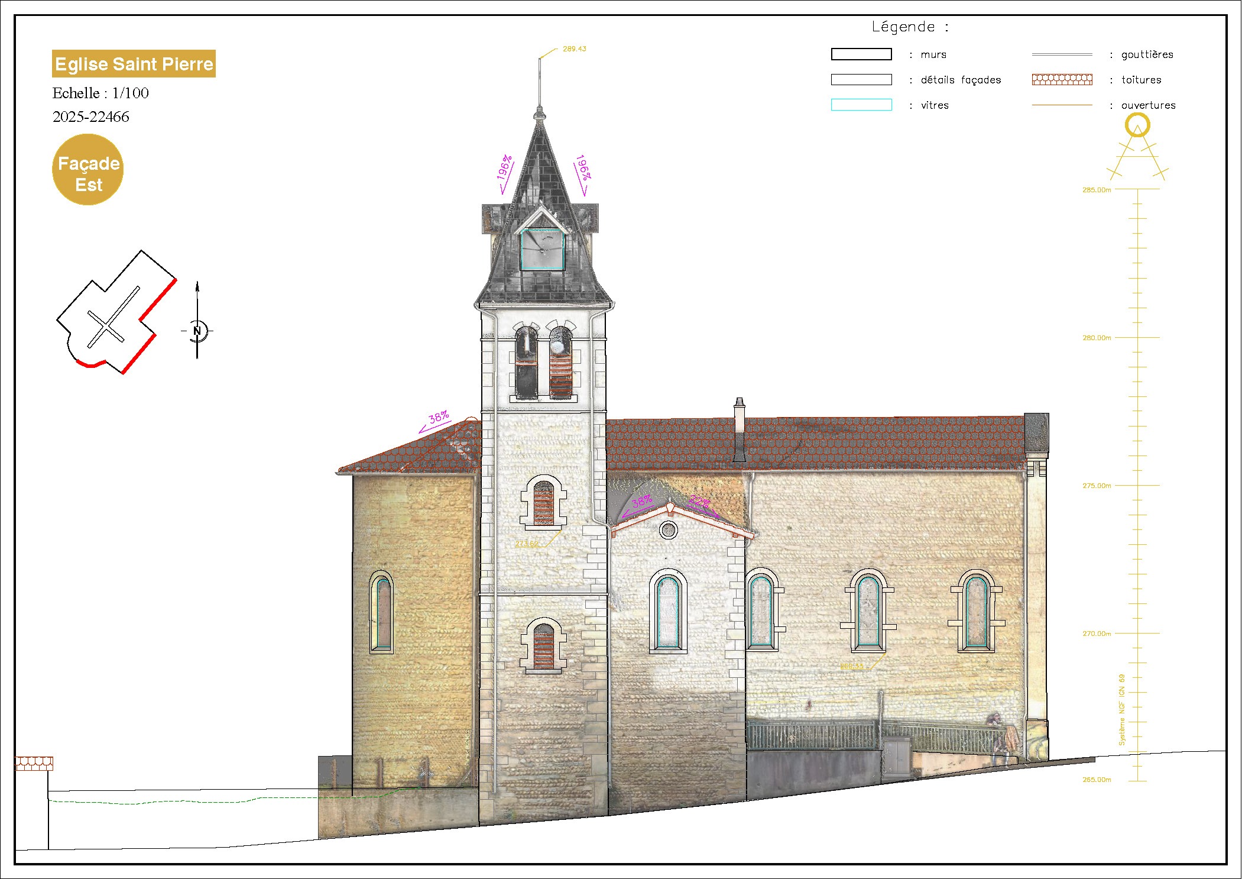Select the toitures legend swatch

click(1062, 79)
